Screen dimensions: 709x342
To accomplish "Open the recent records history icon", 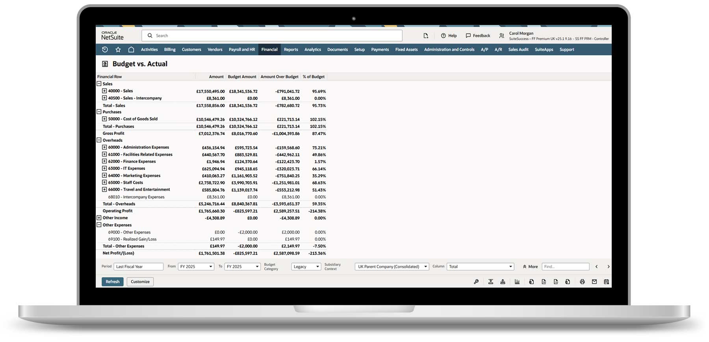I will pos(105,50).
